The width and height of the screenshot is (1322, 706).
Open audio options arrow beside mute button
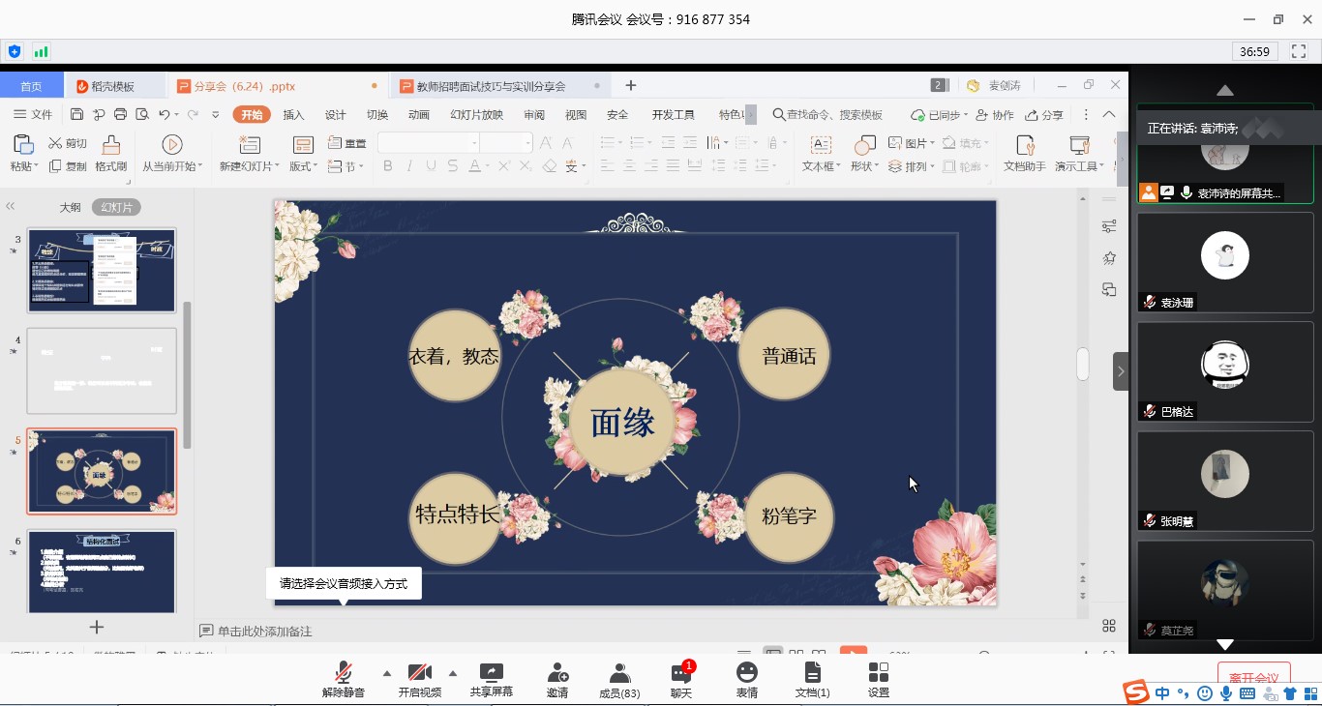[387, 673]
